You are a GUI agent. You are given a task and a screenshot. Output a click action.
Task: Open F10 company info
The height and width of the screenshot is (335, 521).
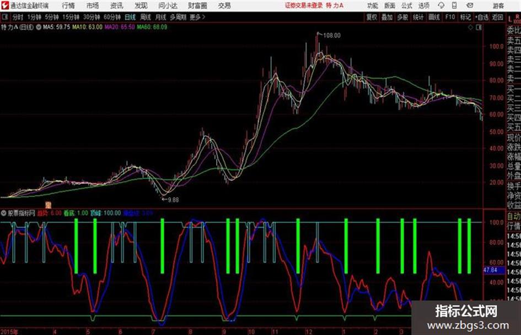pyautogui.click(x=450, y=17)
